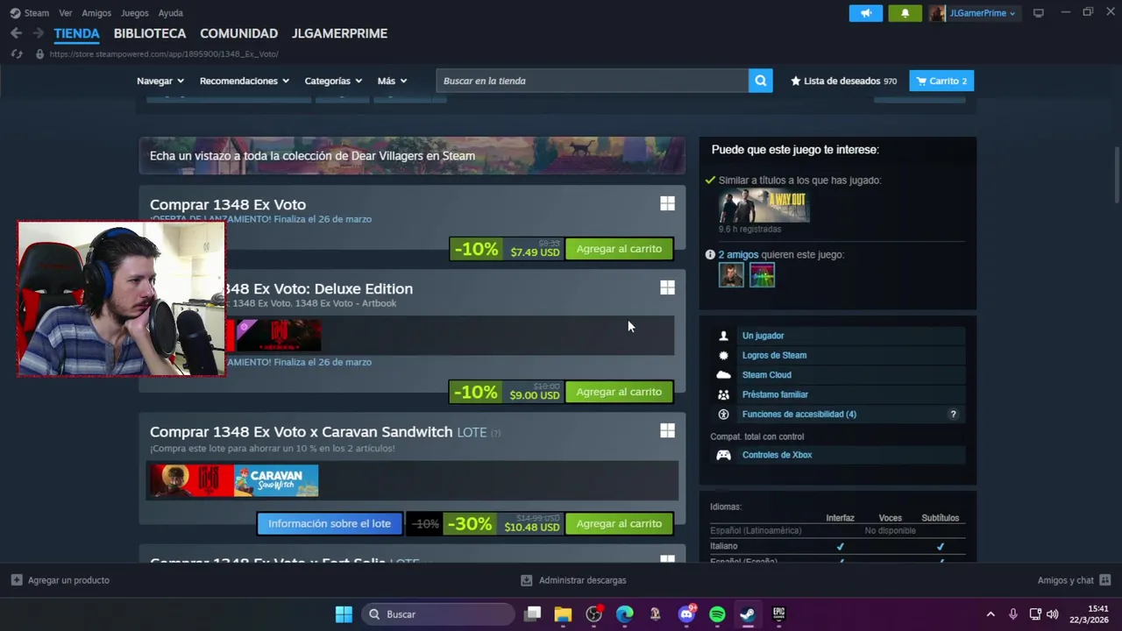This screenshot has height=631, width=1122.
Task: Click Windows icon on 1348 Ex Voto purchase
Action: (x=667, y=204)
